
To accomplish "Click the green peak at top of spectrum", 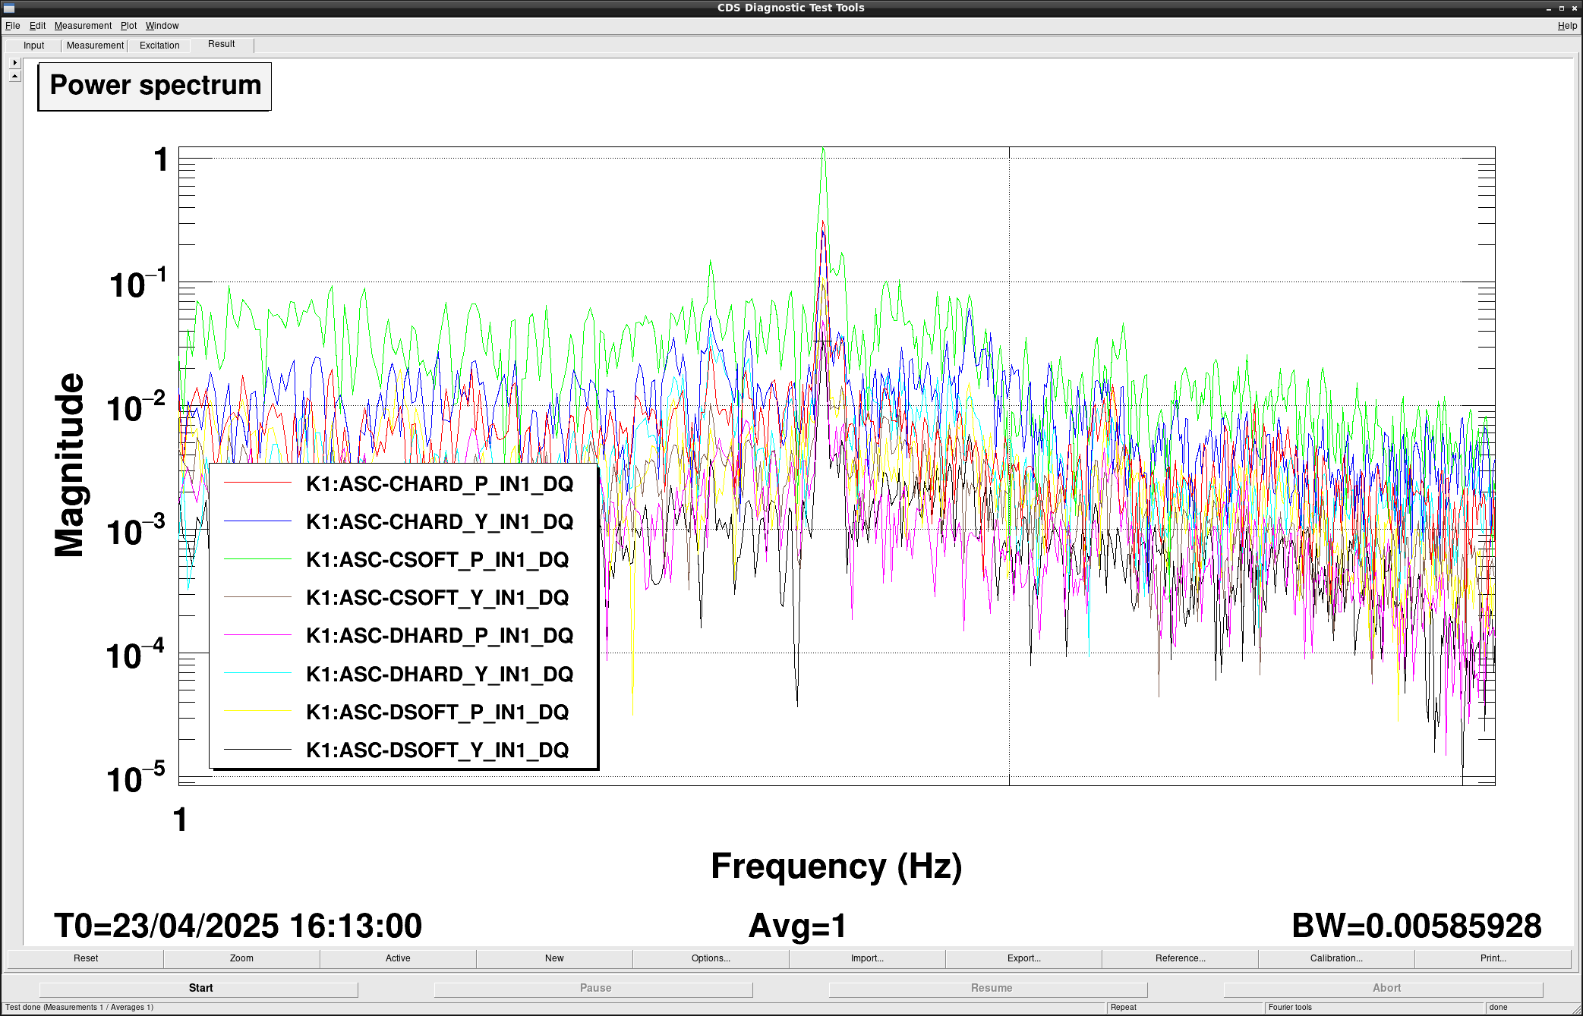I will [x=823, y=152].
